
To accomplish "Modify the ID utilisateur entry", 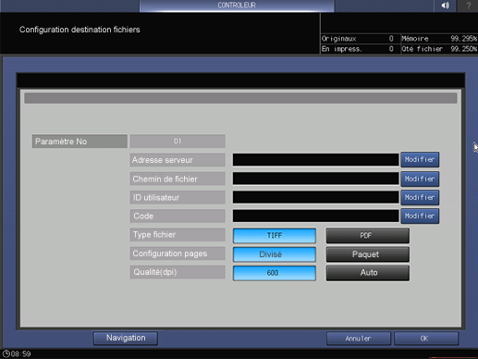I will point(420,197).
